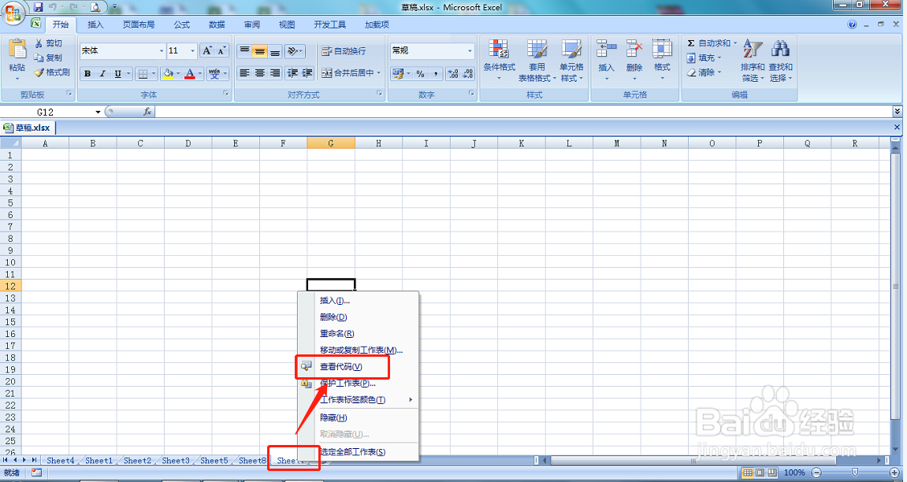The height and width of the screenshot is (482, 907).
Task: Open Find & Select (查找和选择) binoculars
Action: point(780,61)
